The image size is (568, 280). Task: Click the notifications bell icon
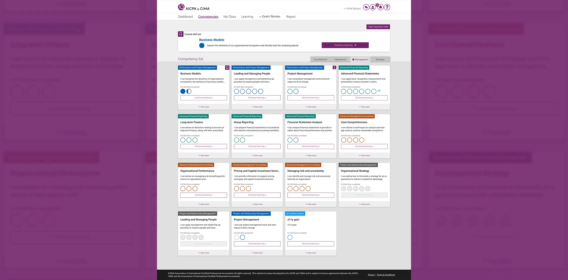click(380, 7)
